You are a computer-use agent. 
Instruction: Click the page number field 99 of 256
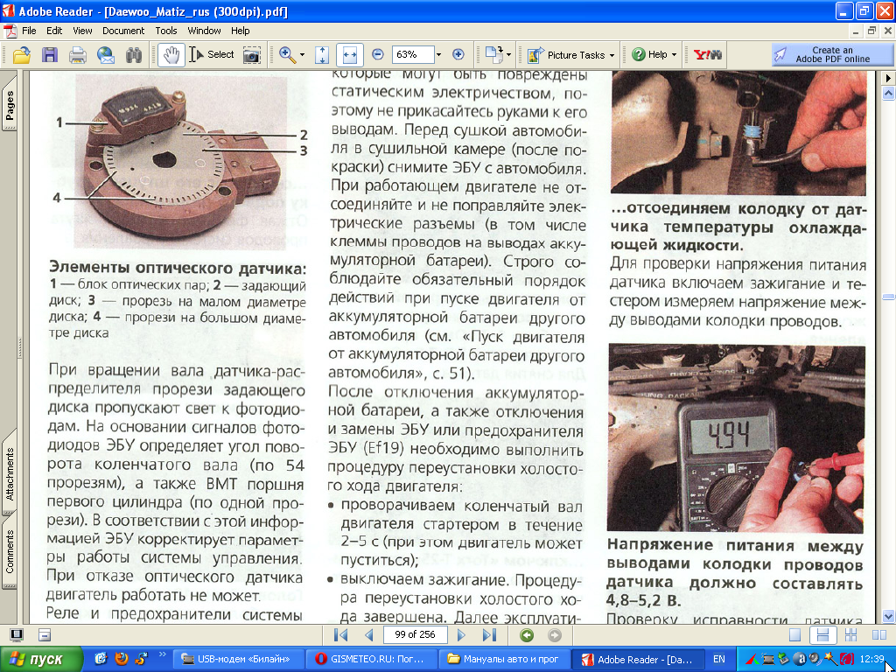pos(415,634)
